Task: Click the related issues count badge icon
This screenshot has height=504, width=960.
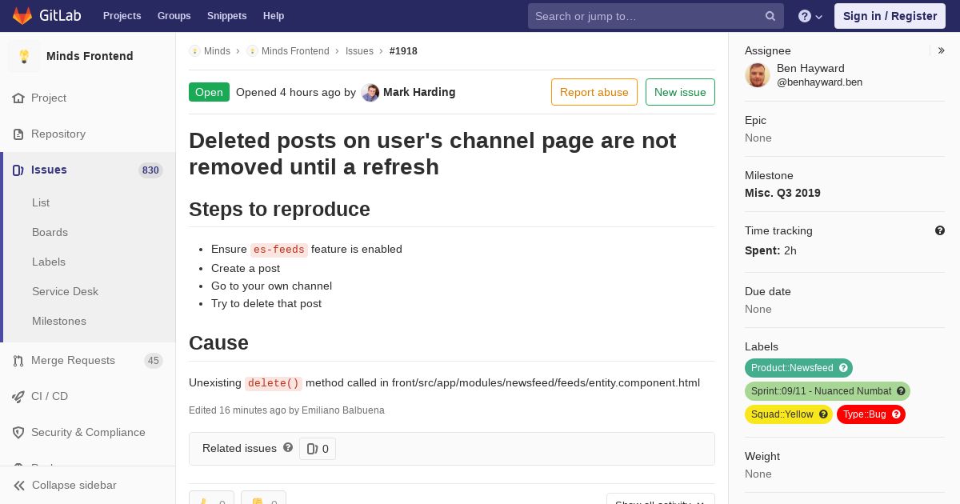Action: (313, 449)
